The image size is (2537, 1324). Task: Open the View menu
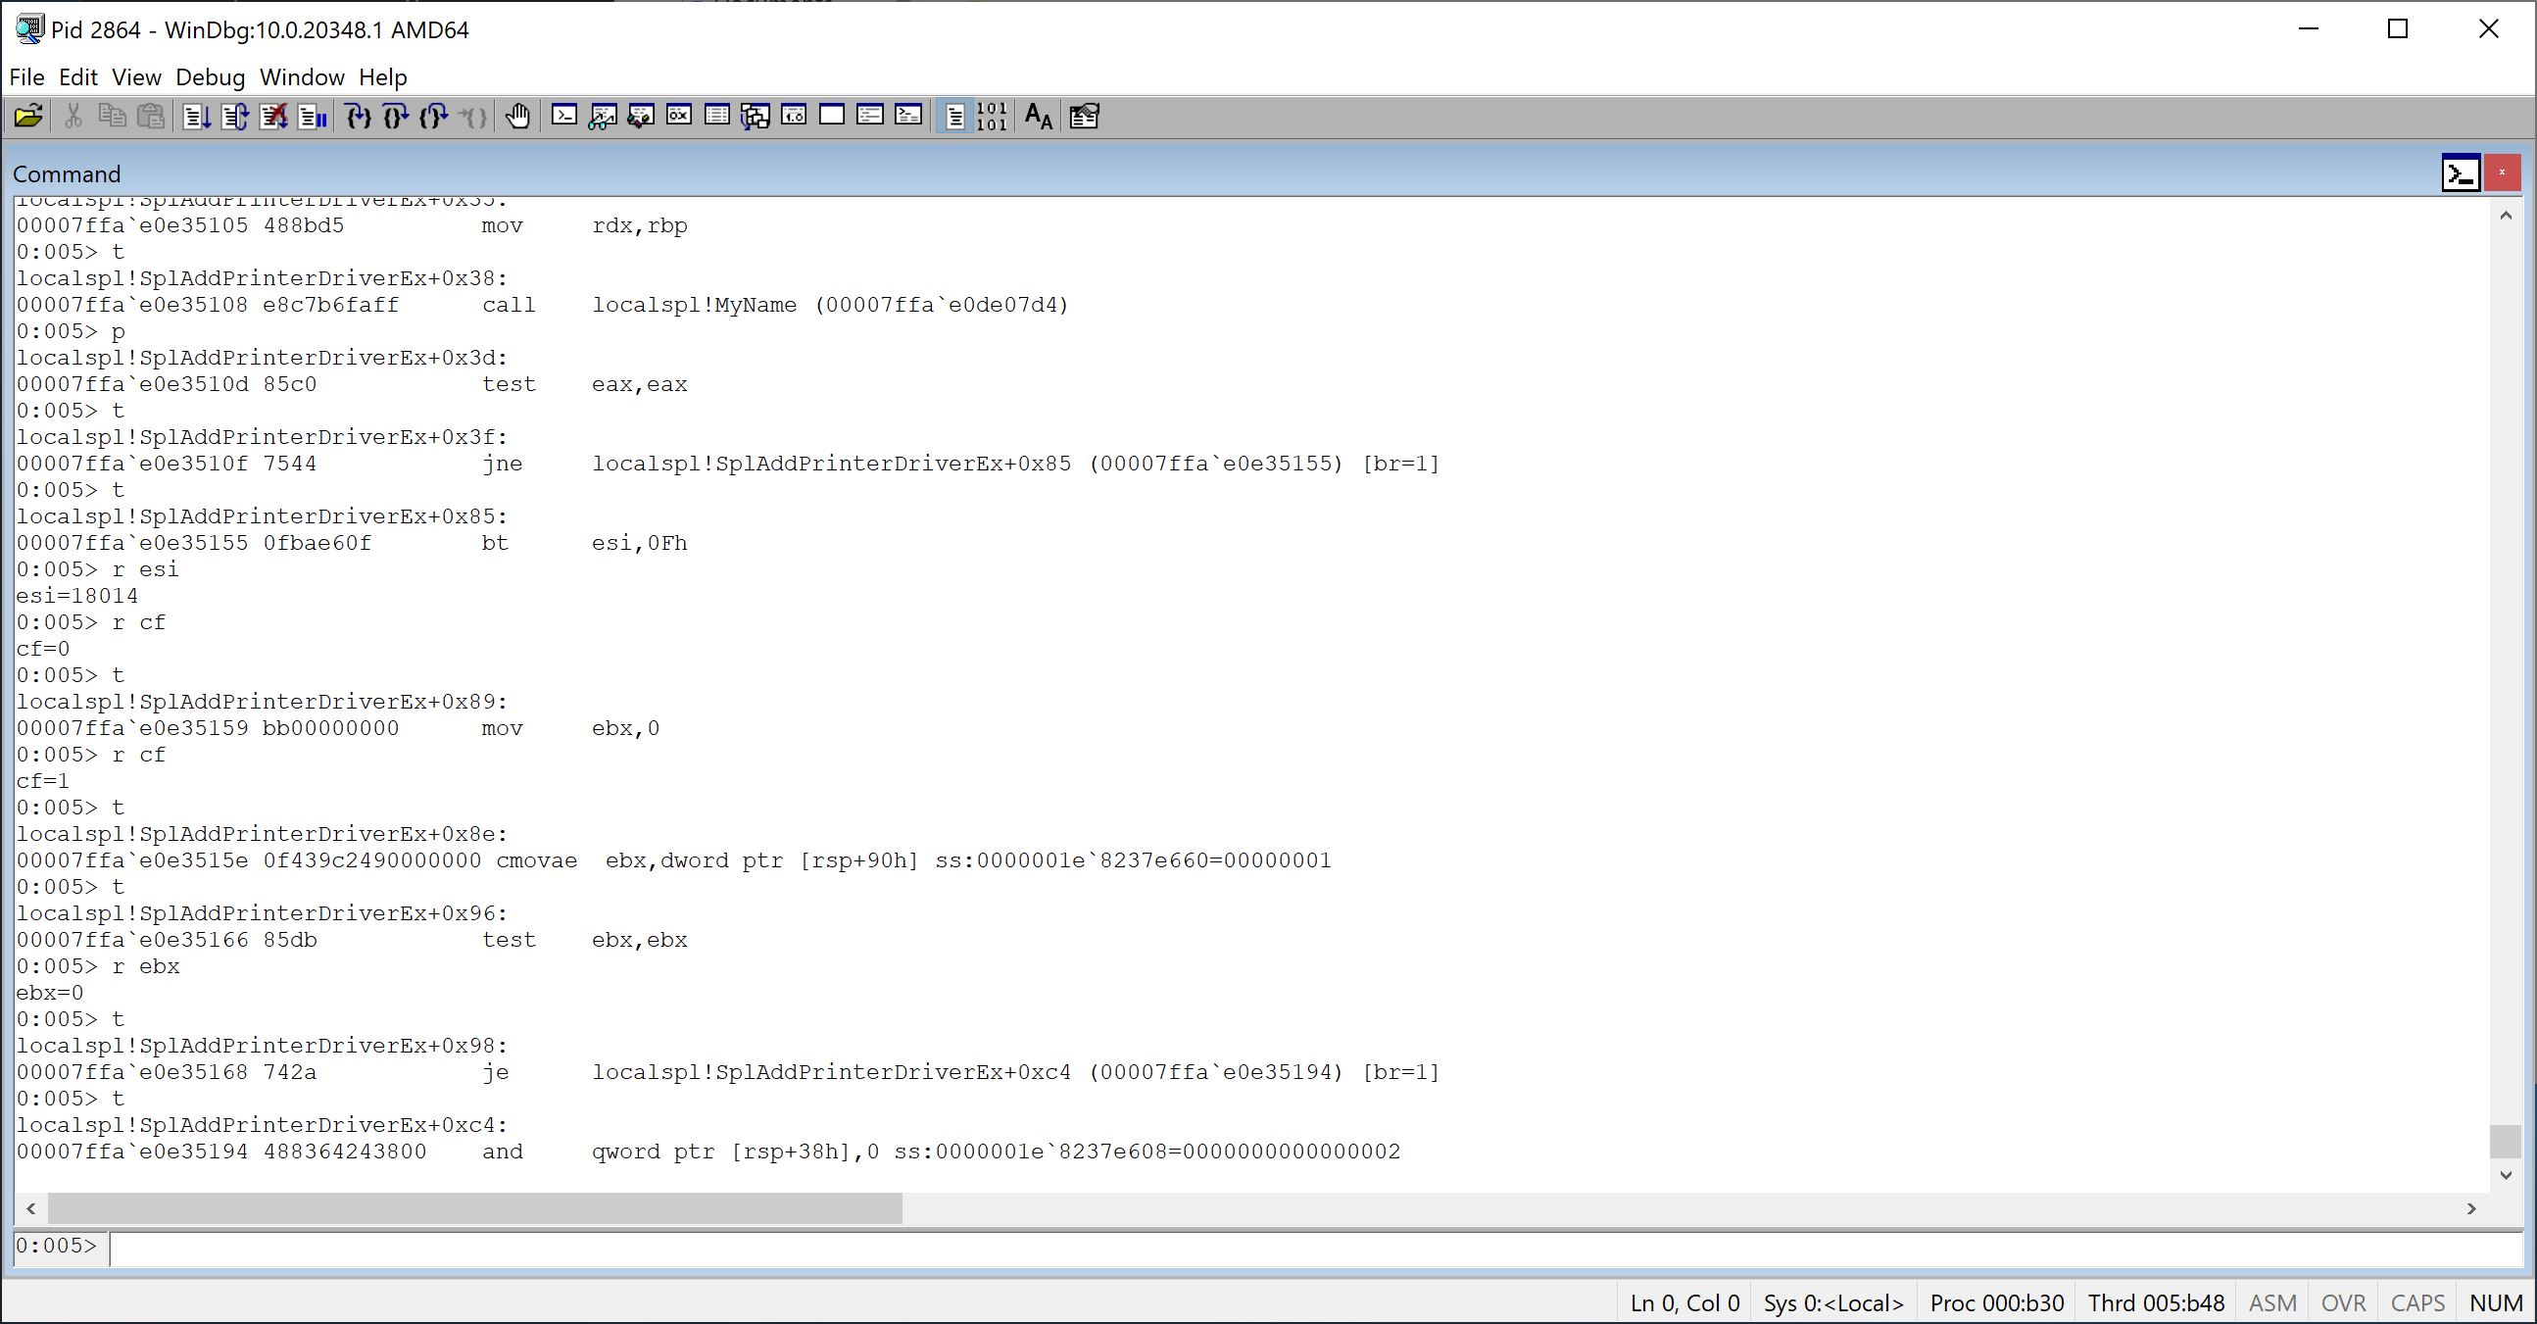coord(137,77)
